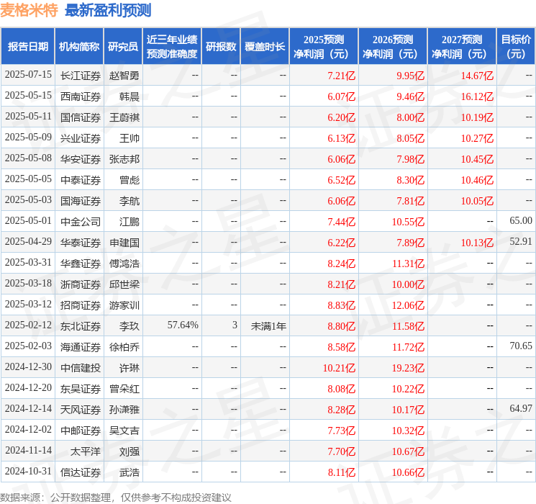This screenshot has width=536, height=504.
Task: Click the target price 70.65
Action: (521, 346)
